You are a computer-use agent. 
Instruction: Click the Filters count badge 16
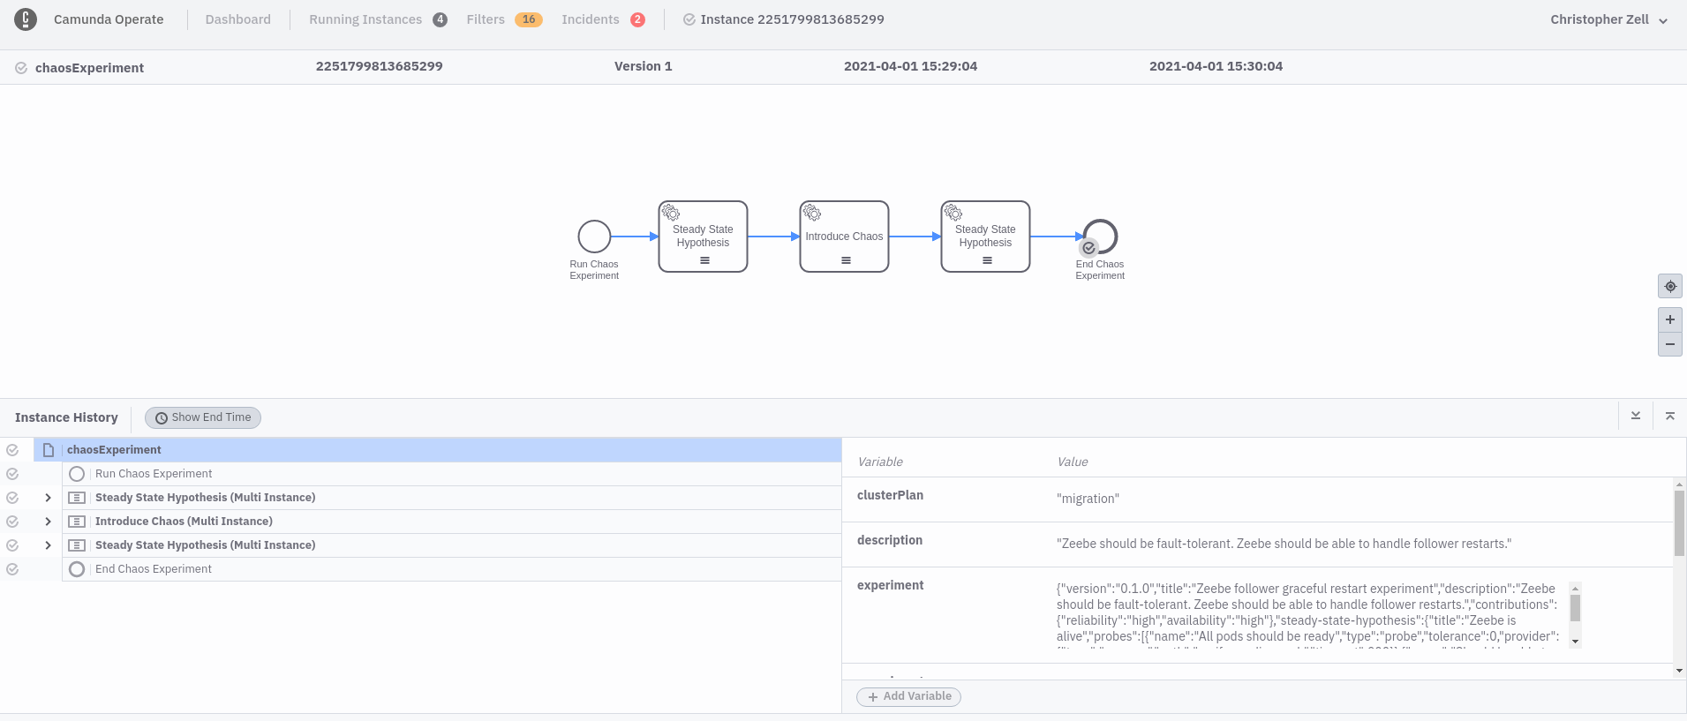click(529, 19)
